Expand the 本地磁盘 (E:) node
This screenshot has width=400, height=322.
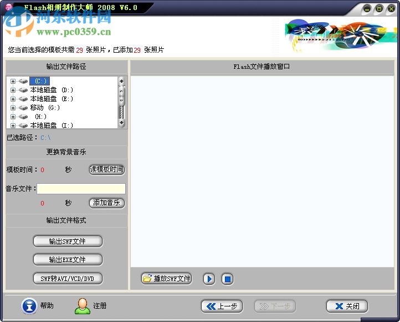coord(13,99)
